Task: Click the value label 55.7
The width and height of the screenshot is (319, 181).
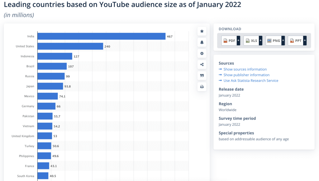Action: point(57,116)
